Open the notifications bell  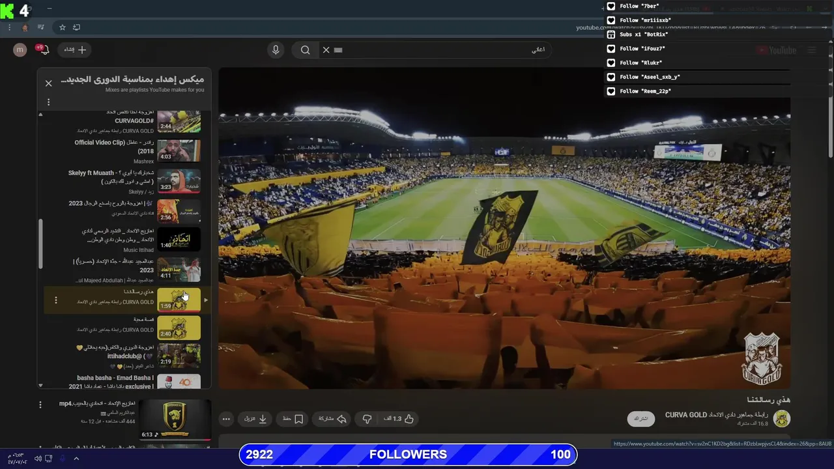[44, 50]
